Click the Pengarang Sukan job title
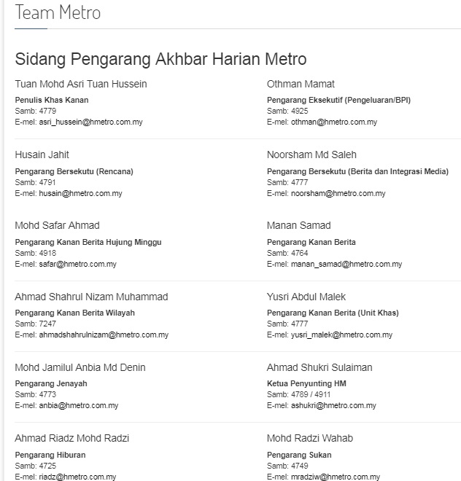The image size is (461, 481). [x=299, y=455]
